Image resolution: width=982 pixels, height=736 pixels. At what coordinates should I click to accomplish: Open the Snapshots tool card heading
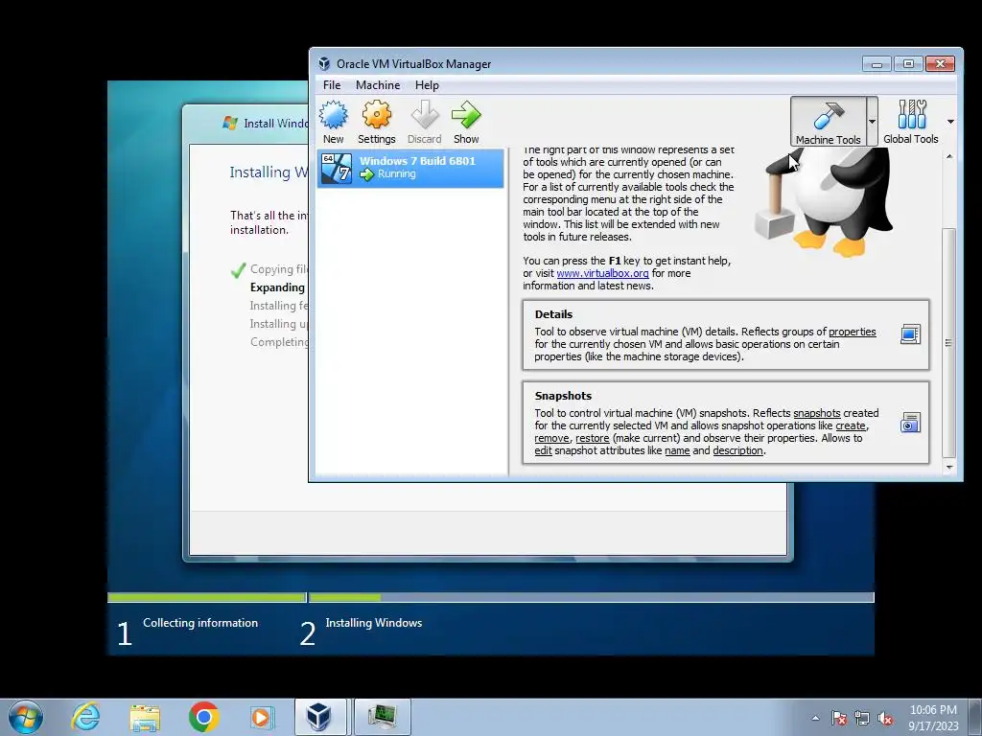563,396
